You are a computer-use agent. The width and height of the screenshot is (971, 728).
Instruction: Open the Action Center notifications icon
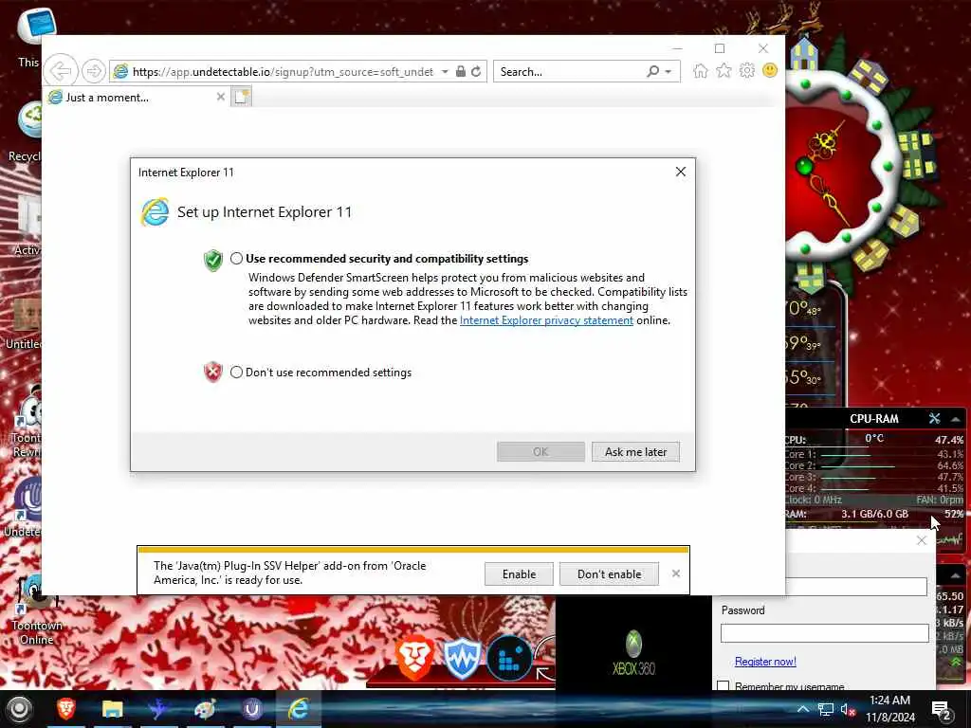[x=942, y=710]
